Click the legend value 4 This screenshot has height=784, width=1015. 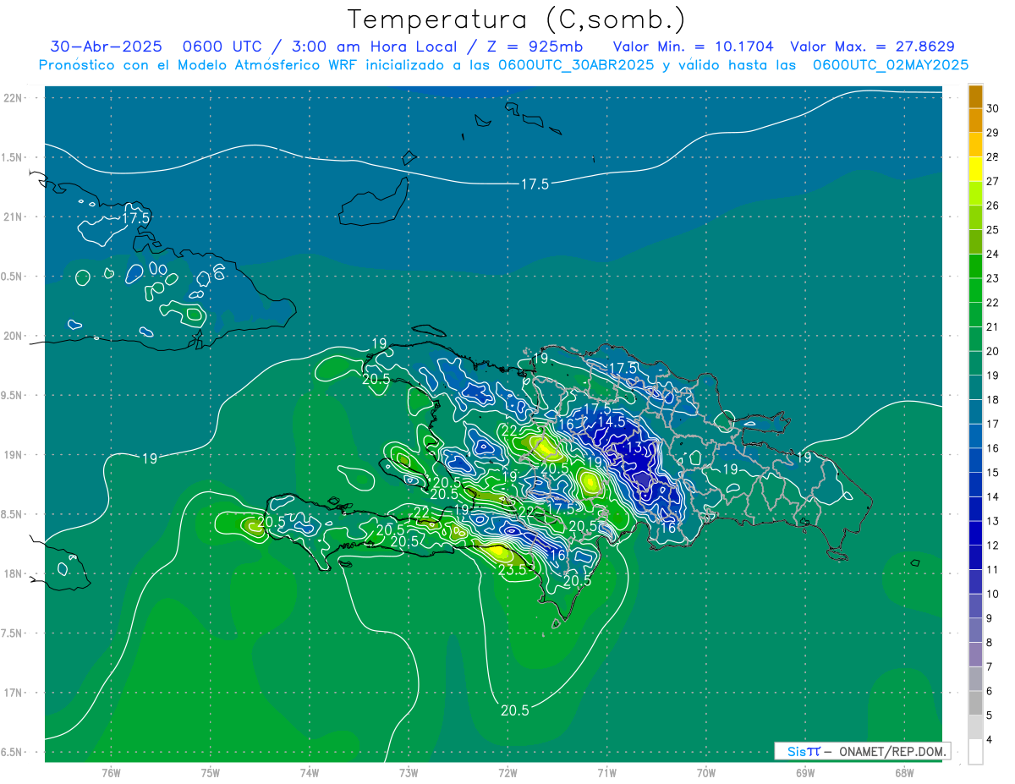[991, 740]
